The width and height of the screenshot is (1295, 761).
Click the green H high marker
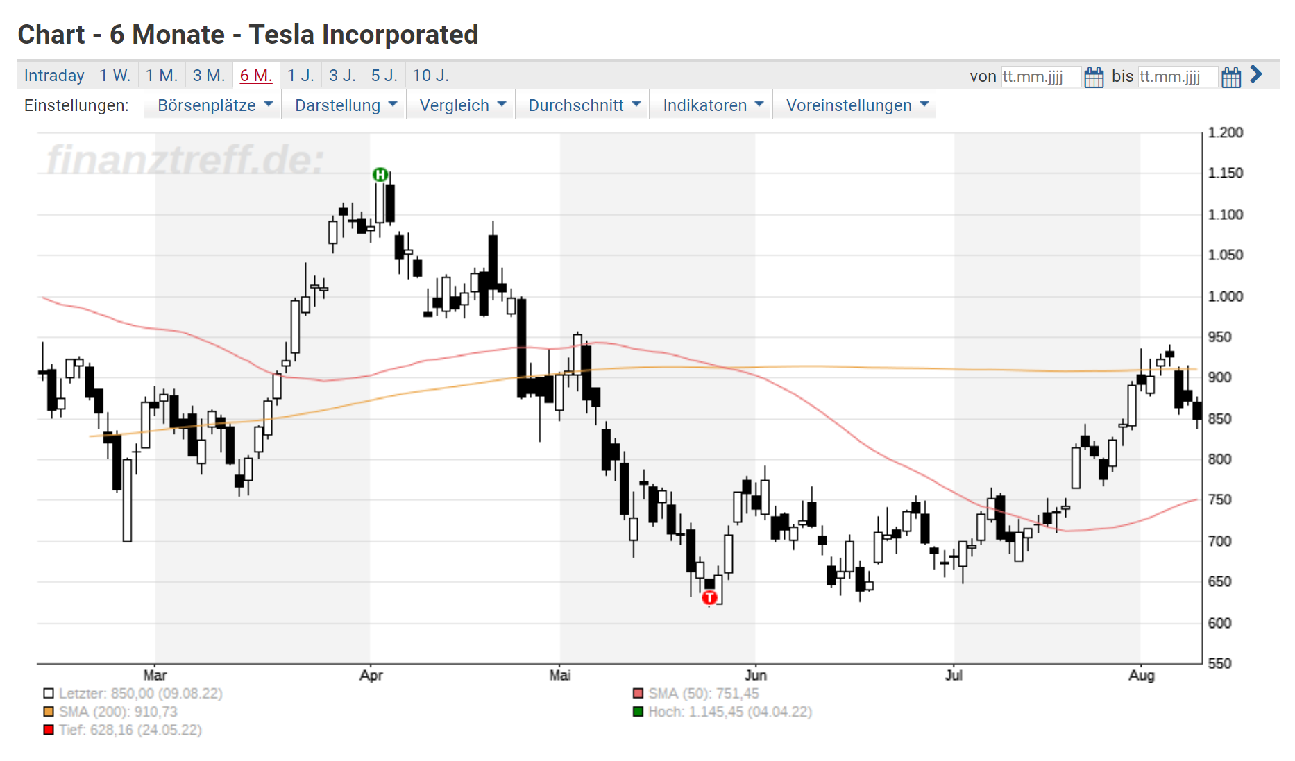[380, 175]
